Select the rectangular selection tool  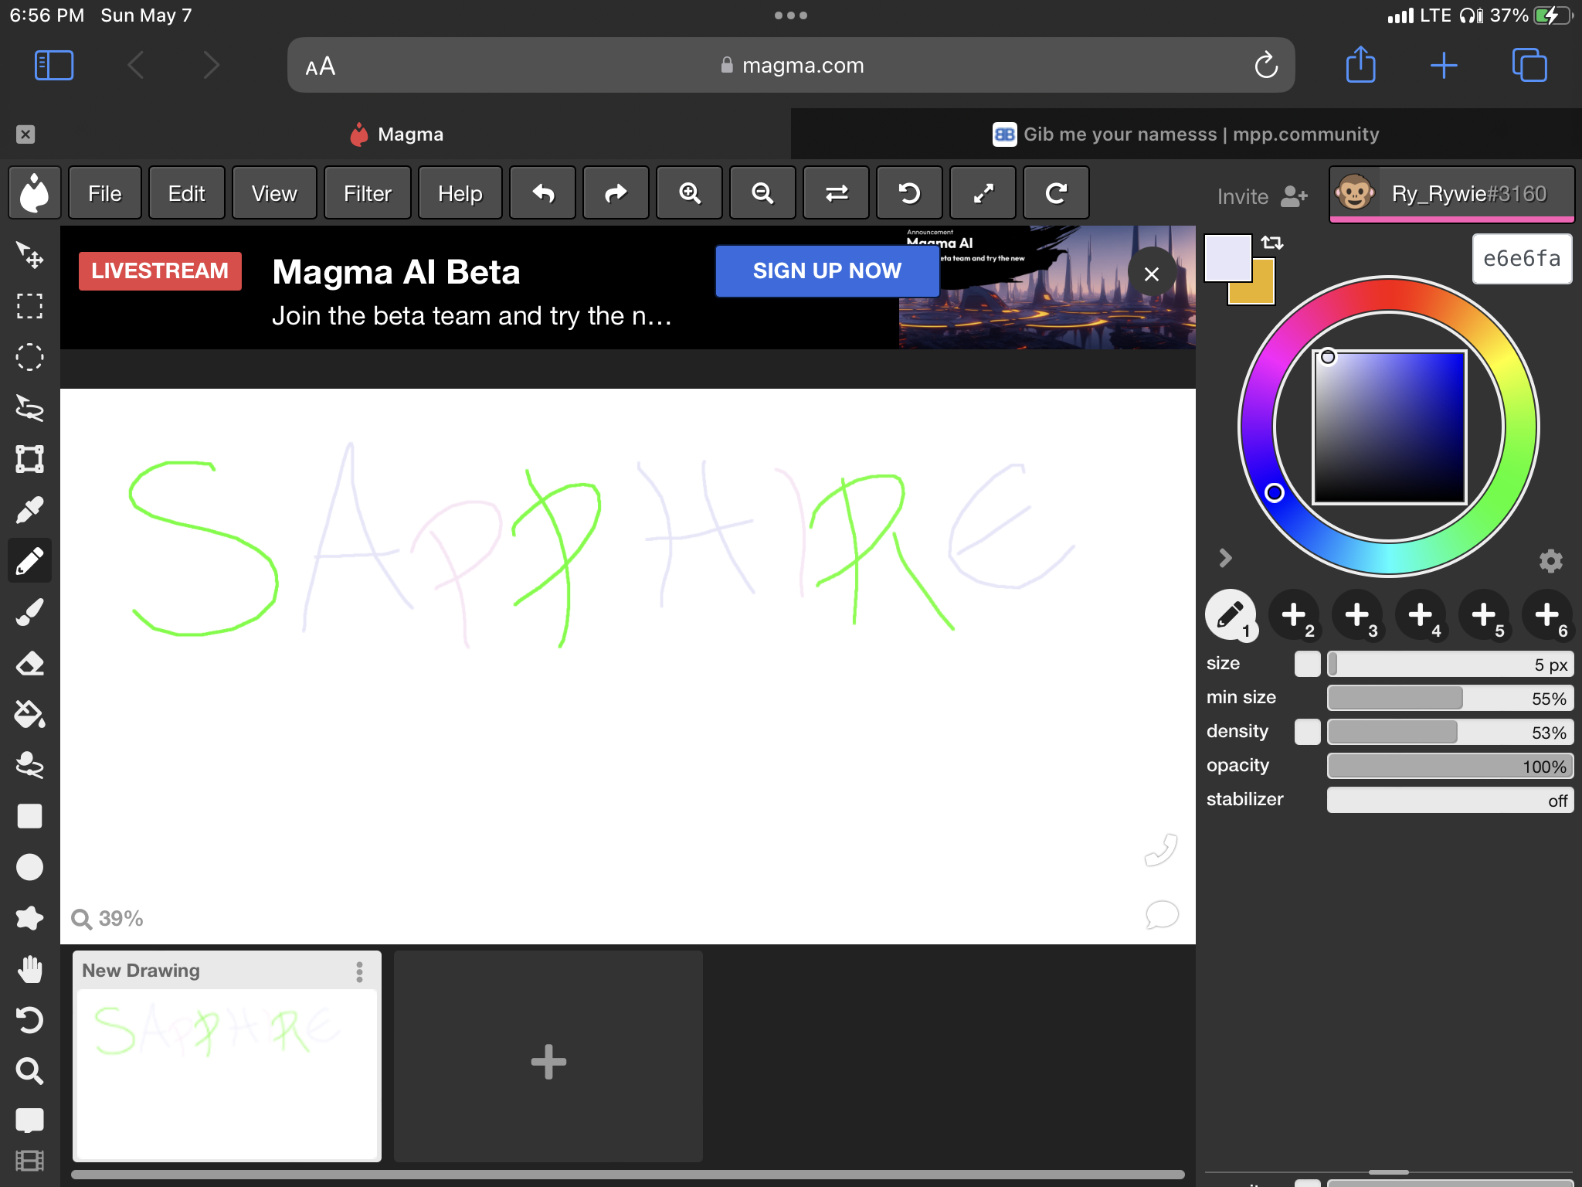29,306
